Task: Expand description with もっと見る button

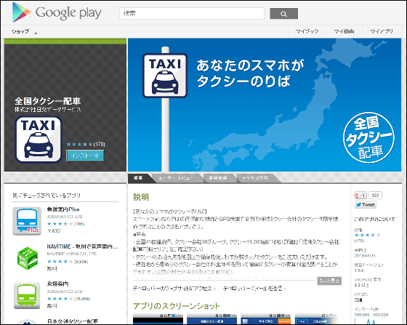Action: 329,281
